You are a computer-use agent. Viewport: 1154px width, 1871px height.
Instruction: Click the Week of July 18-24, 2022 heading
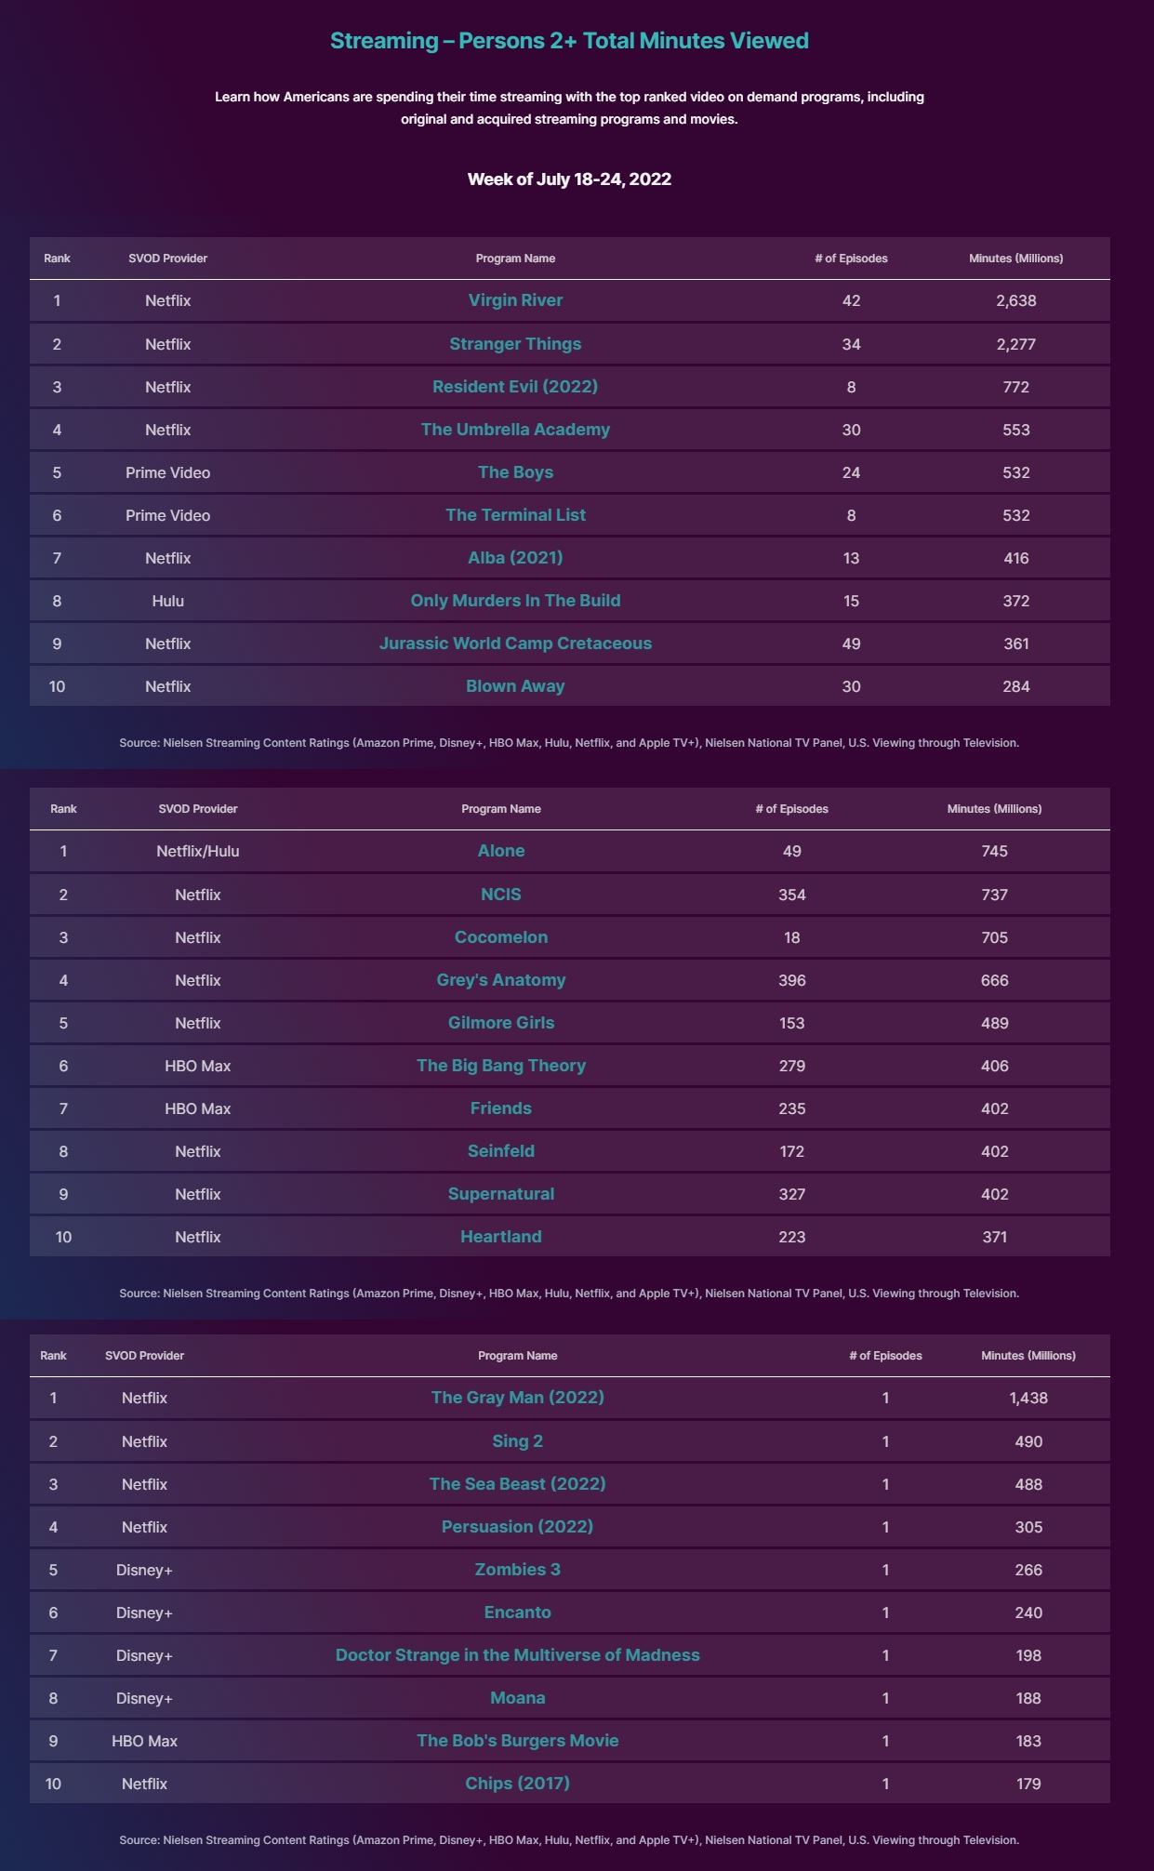click(569, 179)
